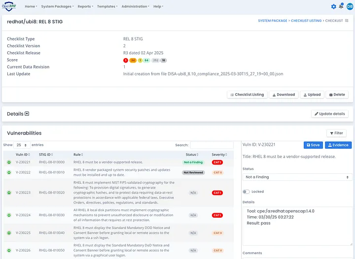
Task: Select Vuln ID V-230224 cell
Action: 23,215
